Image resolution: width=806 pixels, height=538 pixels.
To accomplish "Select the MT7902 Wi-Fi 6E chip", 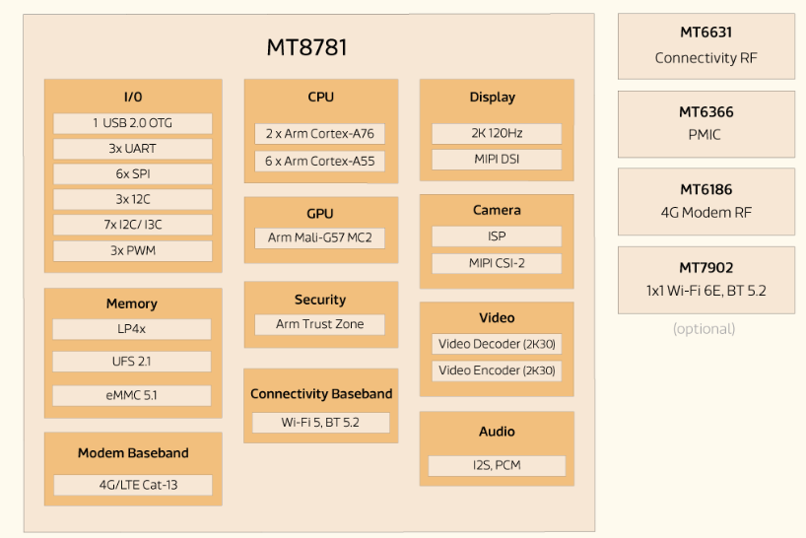I will pyautogui.click(x=705, y=279).
